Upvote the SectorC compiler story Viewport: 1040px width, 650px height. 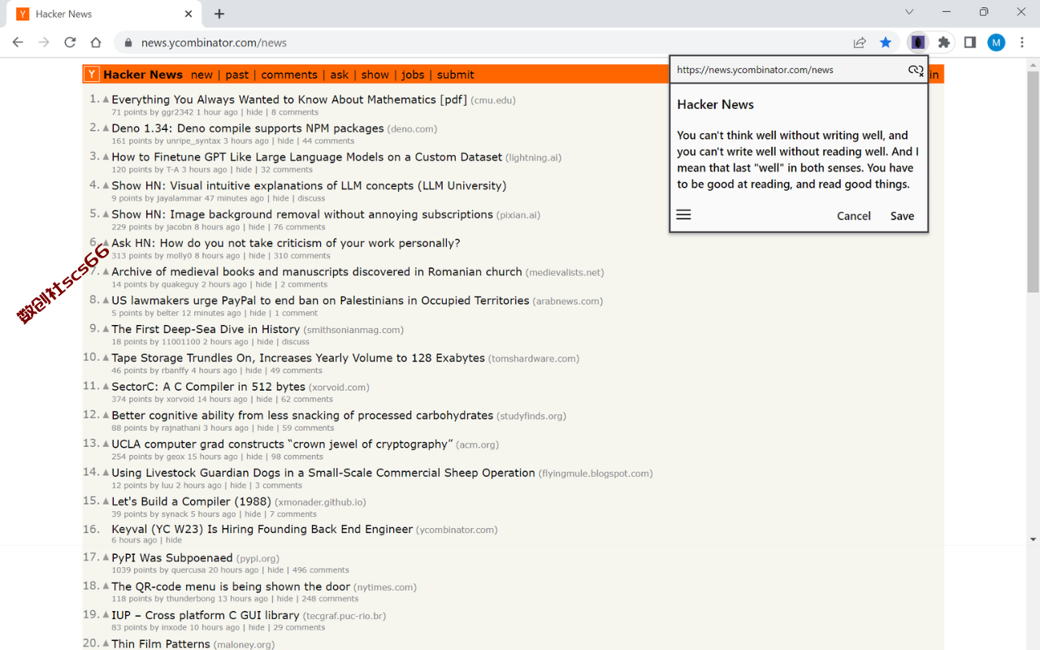click(106, 387)
